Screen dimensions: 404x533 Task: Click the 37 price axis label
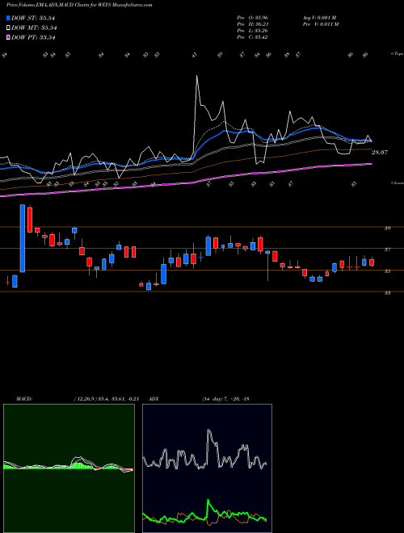coord(387,250)
